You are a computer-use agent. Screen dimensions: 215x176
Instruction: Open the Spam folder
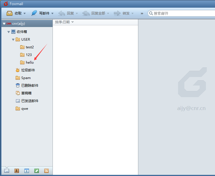(26, 78)
